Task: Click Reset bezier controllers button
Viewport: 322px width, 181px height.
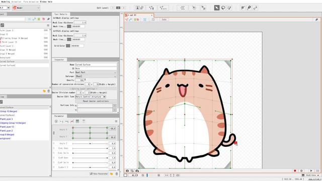Action: click(x=96, y=101)
